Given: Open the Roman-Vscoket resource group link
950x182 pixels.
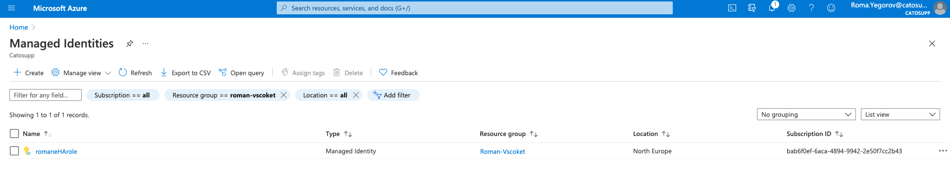Looking at the screenshot, I should point(502,151).
